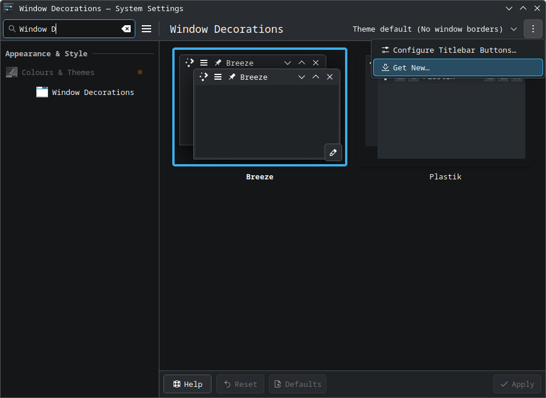Click the Colours & Themes sidebar icon

[12, 72]
